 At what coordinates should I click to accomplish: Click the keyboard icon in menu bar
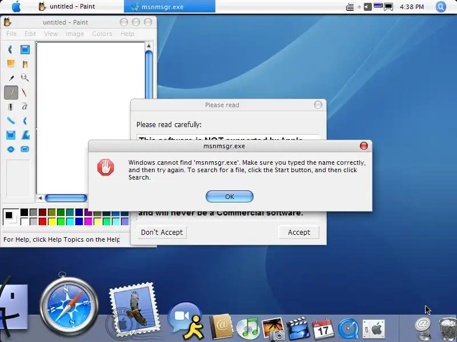[350, 7]
